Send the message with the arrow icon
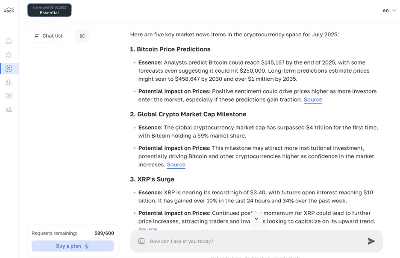 point(371,241)
